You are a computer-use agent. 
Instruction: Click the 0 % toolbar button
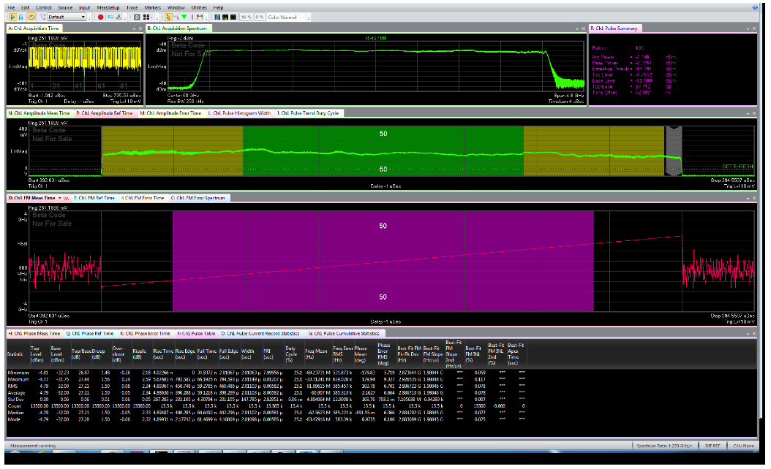(261, 17)
